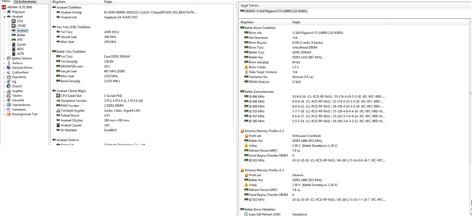Expand the Veritabanı node arrow
Screen dimensions: 472x216
[x=4, y=110]
